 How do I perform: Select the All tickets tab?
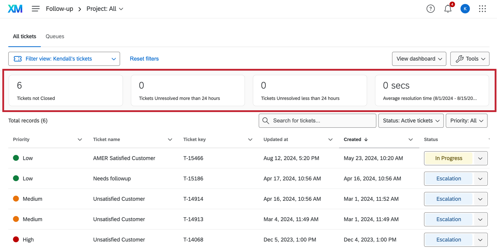(25, 36)
